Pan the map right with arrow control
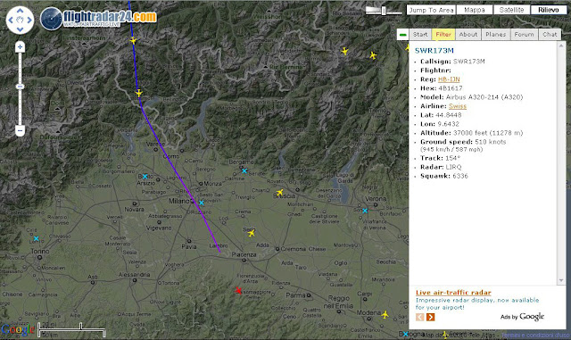 click(29, 20)
